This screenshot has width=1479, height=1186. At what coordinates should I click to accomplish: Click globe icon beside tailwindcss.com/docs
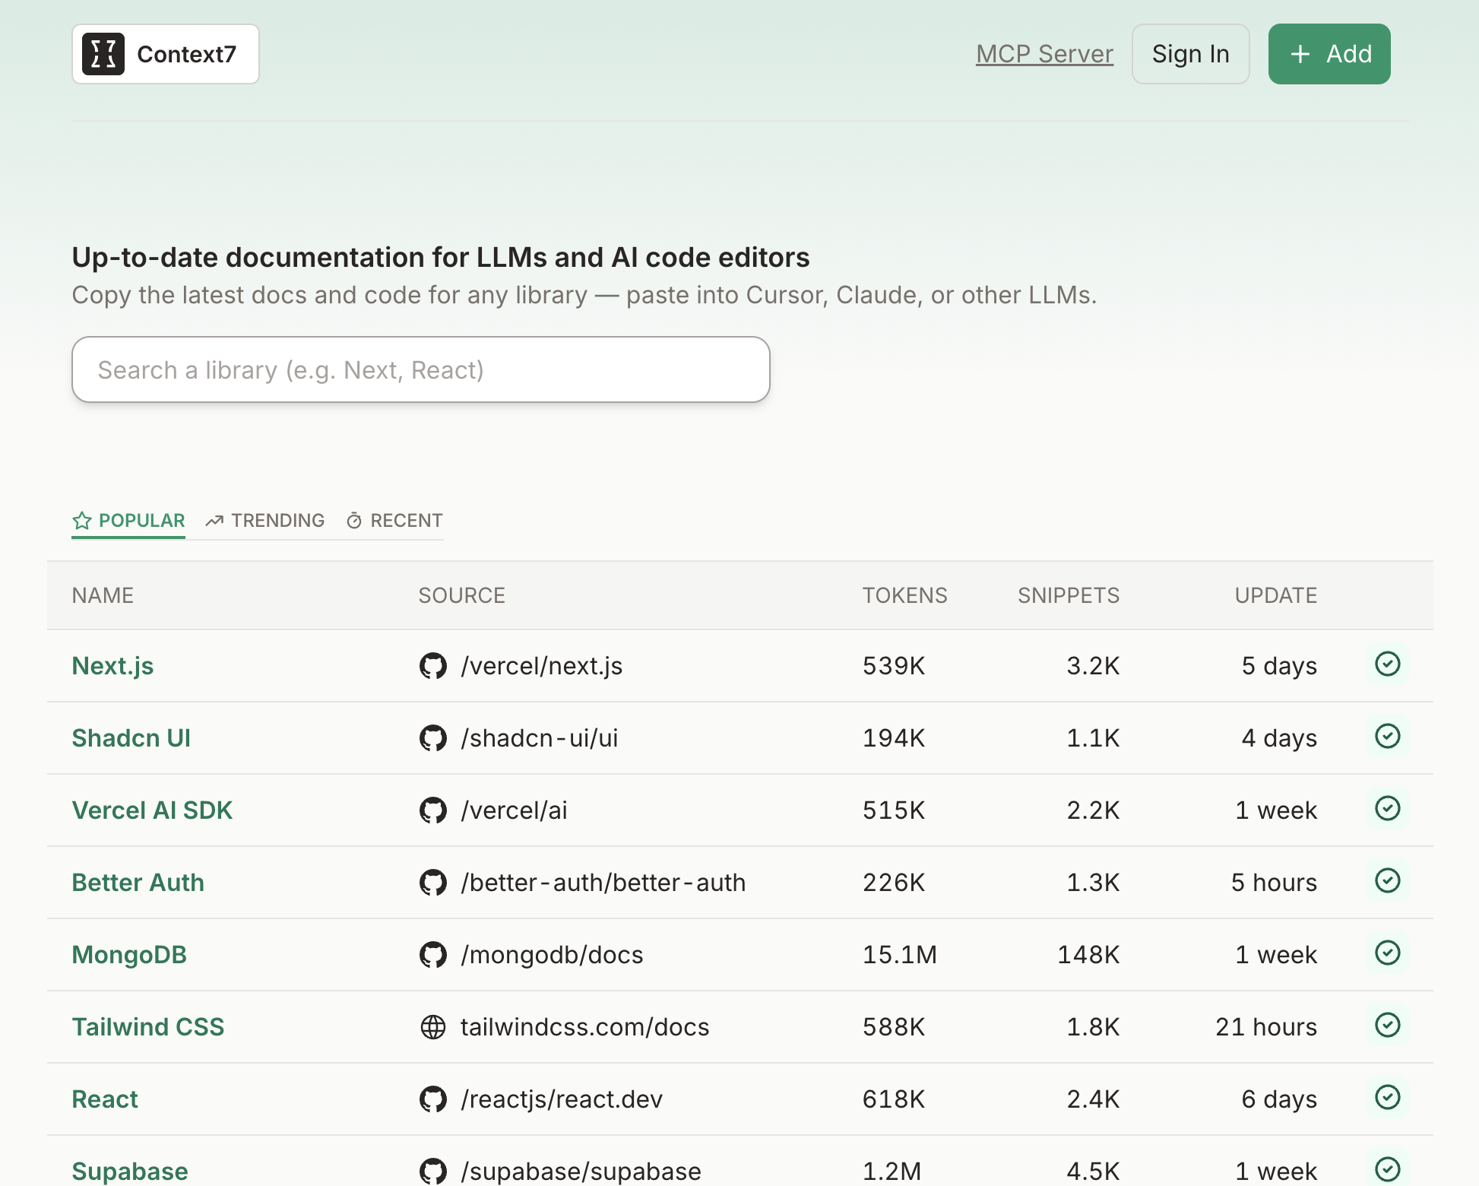433,1027
